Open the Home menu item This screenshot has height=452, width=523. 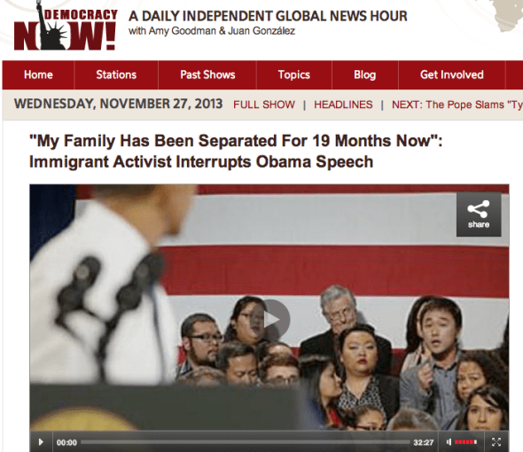[x=38, y=74]
